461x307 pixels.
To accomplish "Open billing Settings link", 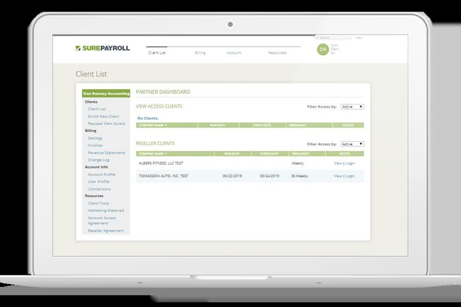I will (x=95, y=138).
